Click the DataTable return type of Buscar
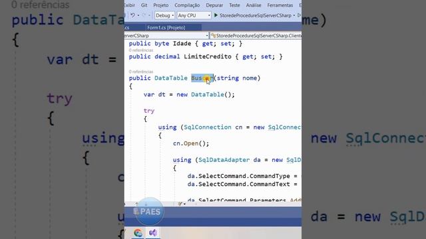Viewport: 426px width, 239px height. (171, 78)
